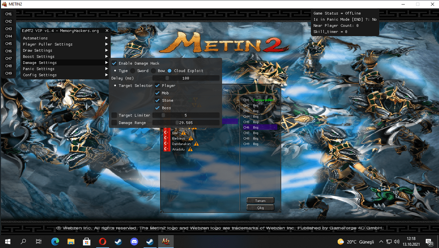Show hidden system tray icons
Screen dimensions: 439x248
381,242
